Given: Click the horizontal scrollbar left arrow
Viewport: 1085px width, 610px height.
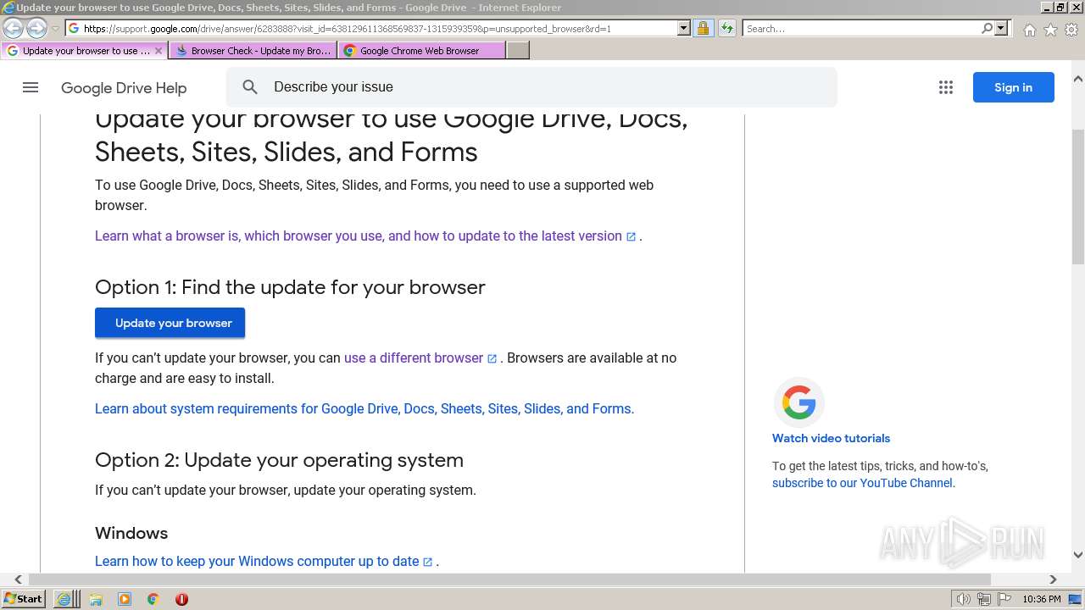Looking at the screenshot, I should [x=19, y=579].
